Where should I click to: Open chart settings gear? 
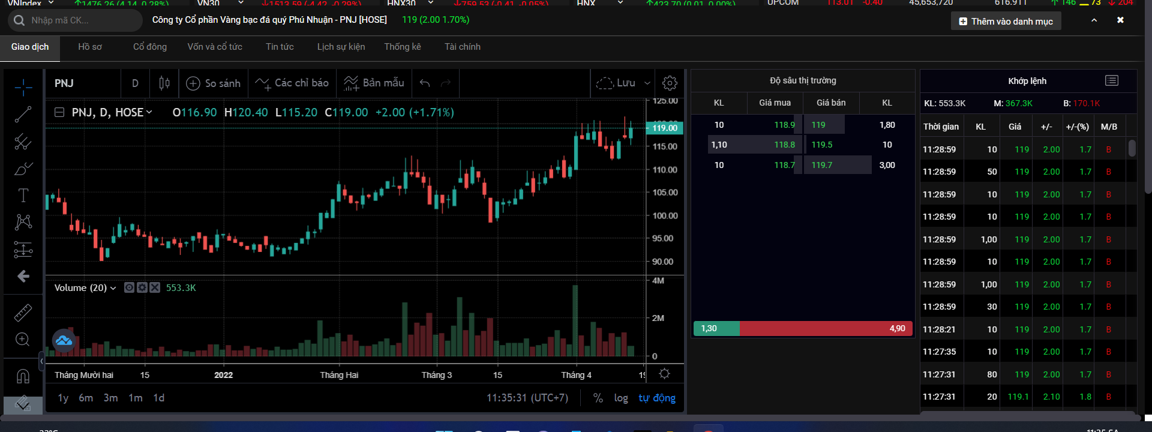coord(670,83)
